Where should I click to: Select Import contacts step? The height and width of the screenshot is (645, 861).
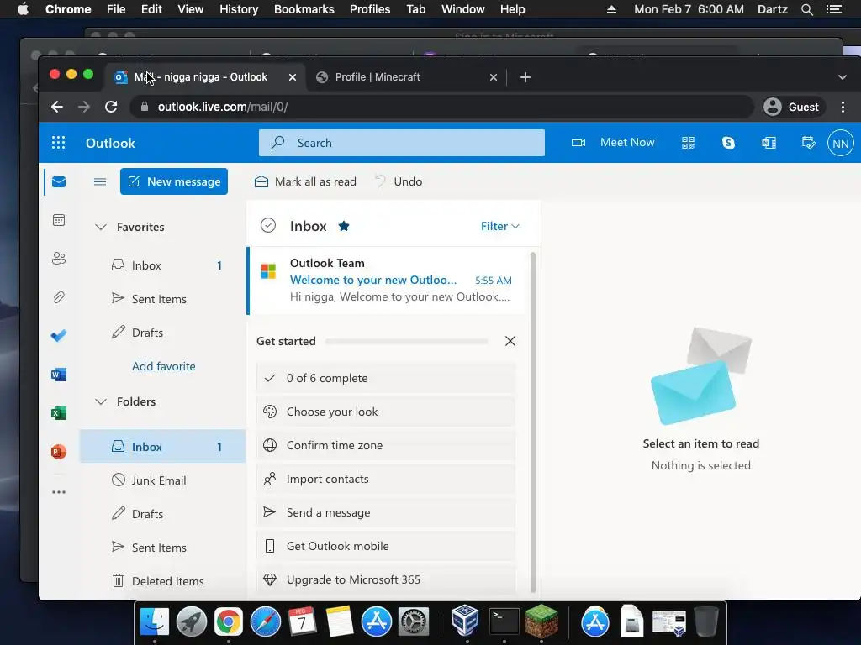[386, 479]
